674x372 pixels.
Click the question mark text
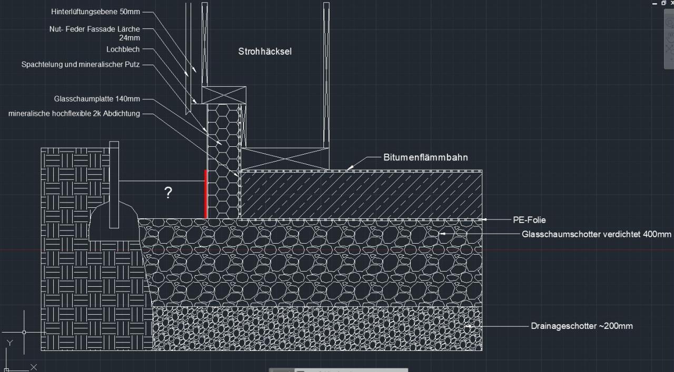168,193
